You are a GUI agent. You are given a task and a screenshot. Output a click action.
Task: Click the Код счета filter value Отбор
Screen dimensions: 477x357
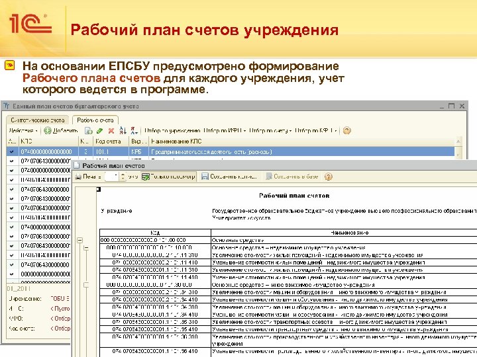point(60,329)
